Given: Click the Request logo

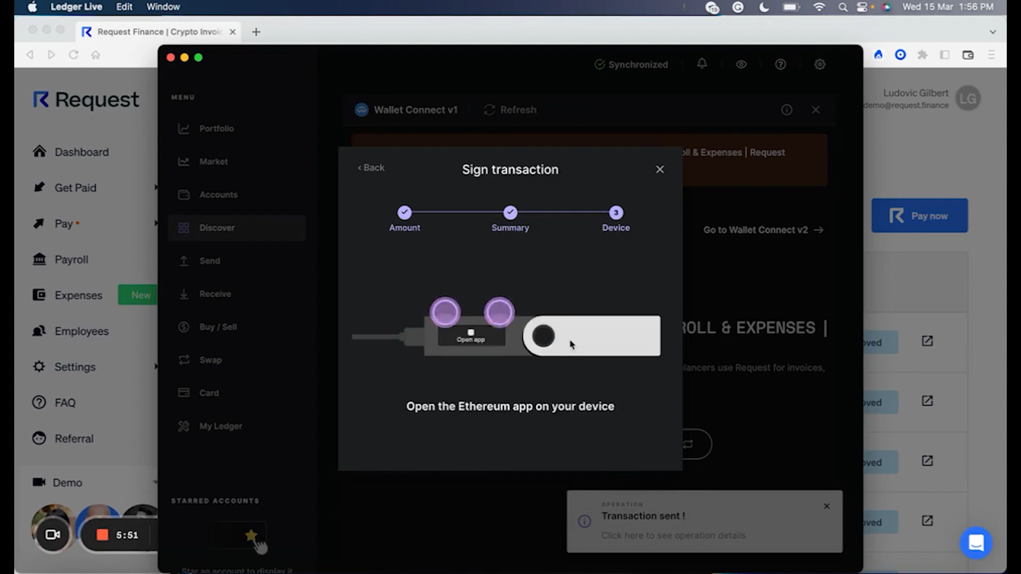Looking at the screenshot, I should coord(86,99).
